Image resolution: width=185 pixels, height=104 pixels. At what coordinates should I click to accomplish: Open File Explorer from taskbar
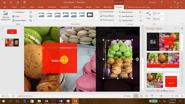(39, 101)
